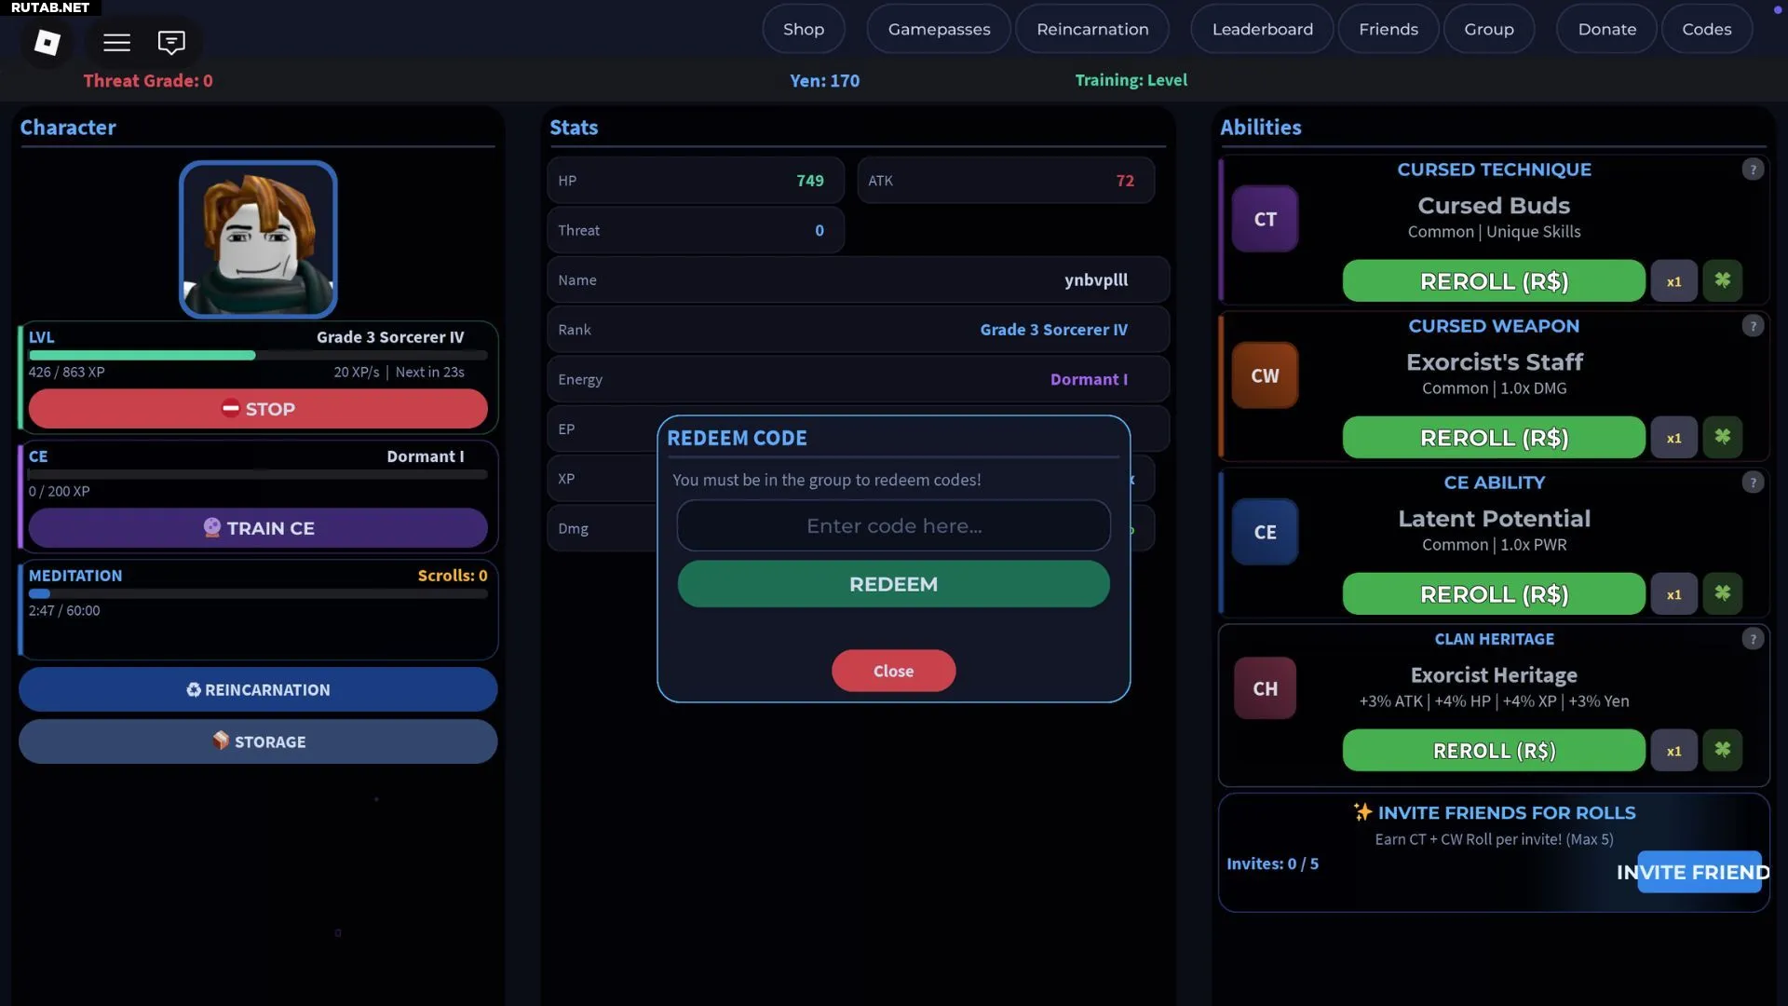This screenshot has width=1788, height=1006.
Task: Click the Enter code here field
Action: pos(893,526)
